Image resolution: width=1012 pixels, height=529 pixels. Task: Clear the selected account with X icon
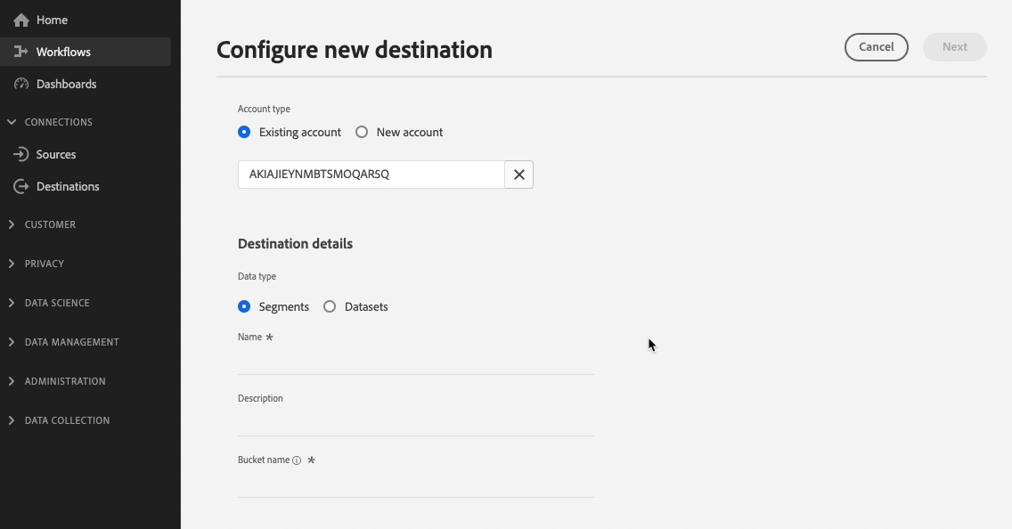(x=518, y=175)
